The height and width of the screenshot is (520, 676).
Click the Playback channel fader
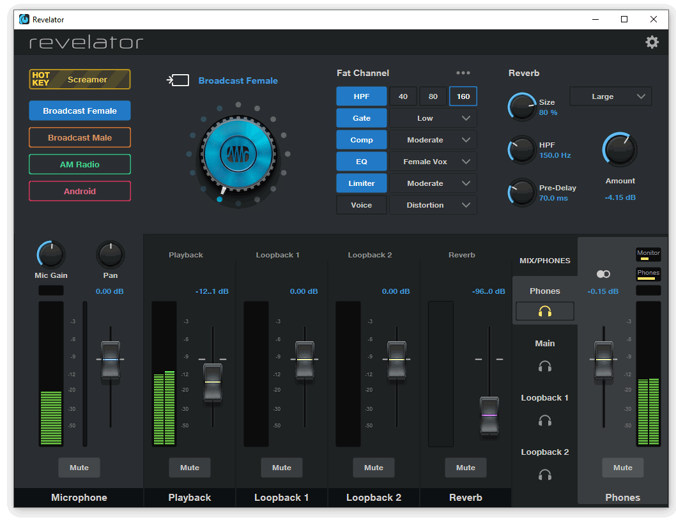213,382
